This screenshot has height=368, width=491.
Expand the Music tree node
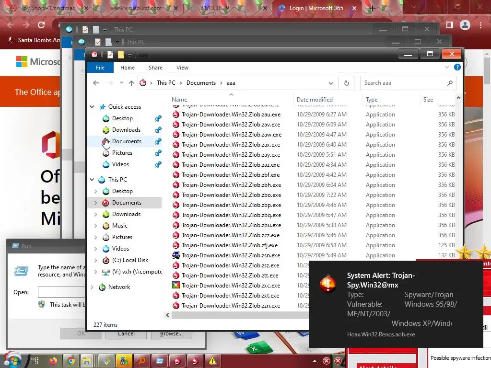[96, 226]
